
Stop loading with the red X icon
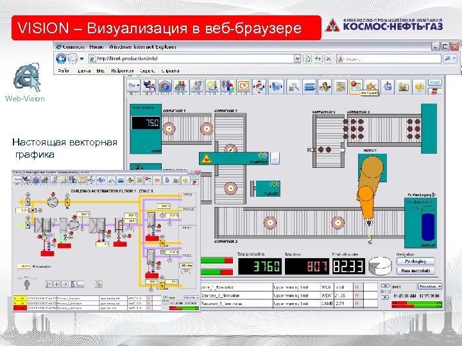[x=329, y=58]
